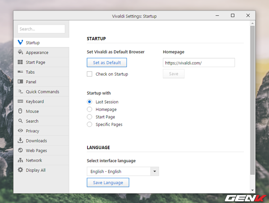Open the Tabs settings icon
Image resolution: width=269 pixels, height=203 pixels.
pos(20,72)
